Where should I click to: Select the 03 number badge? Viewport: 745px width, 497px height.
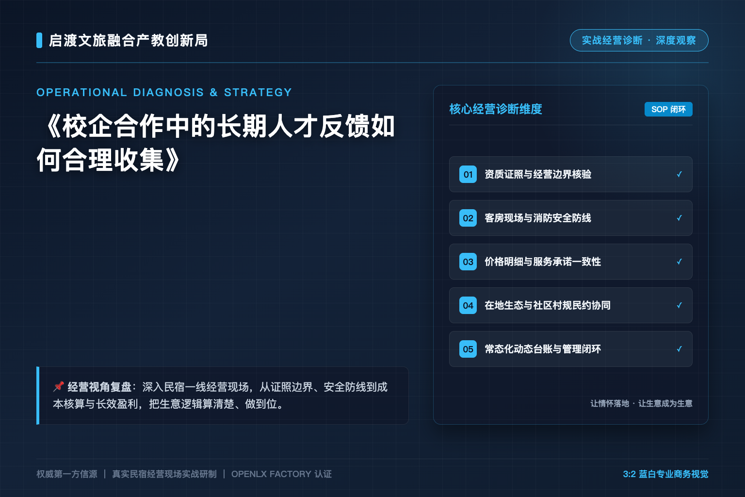click(x=468, y=262)
